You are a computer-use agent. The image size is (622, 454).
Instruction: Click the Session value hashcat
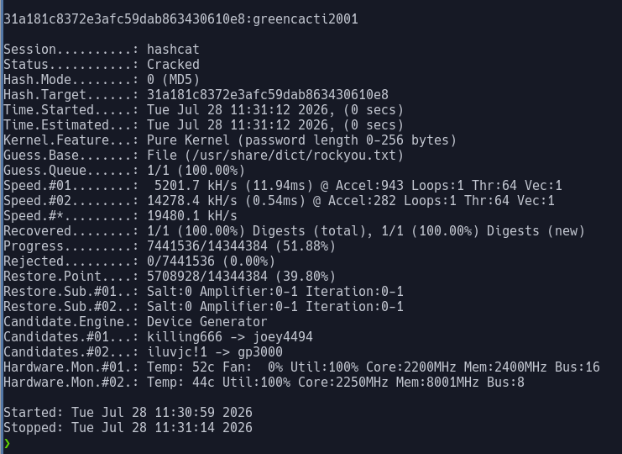point(174,50)
